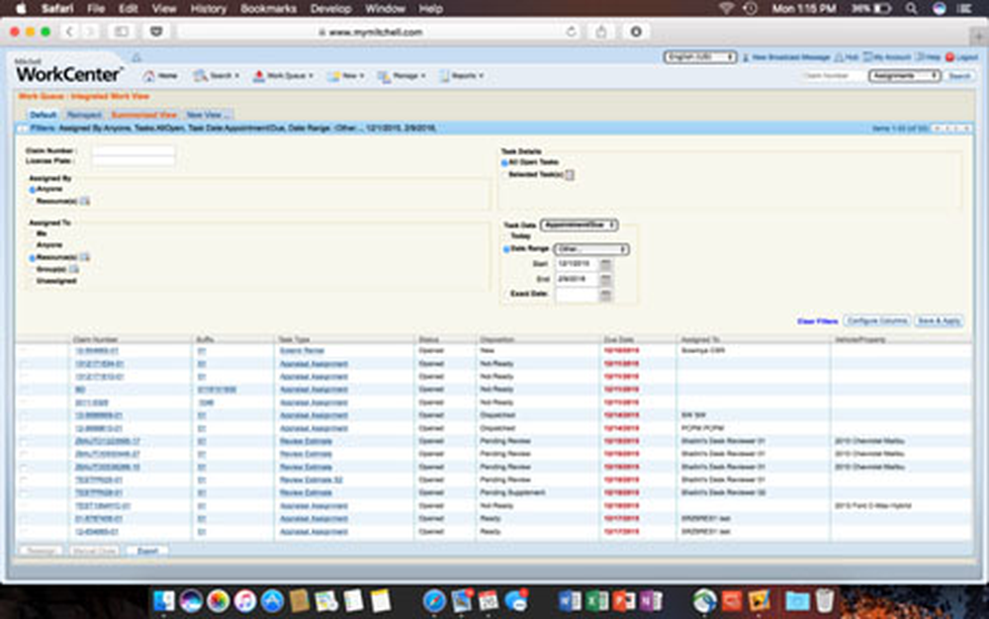Open the Reports dropdown menu
The width and height of the screenshot is (989, 619).
click(x=462, y=75)
